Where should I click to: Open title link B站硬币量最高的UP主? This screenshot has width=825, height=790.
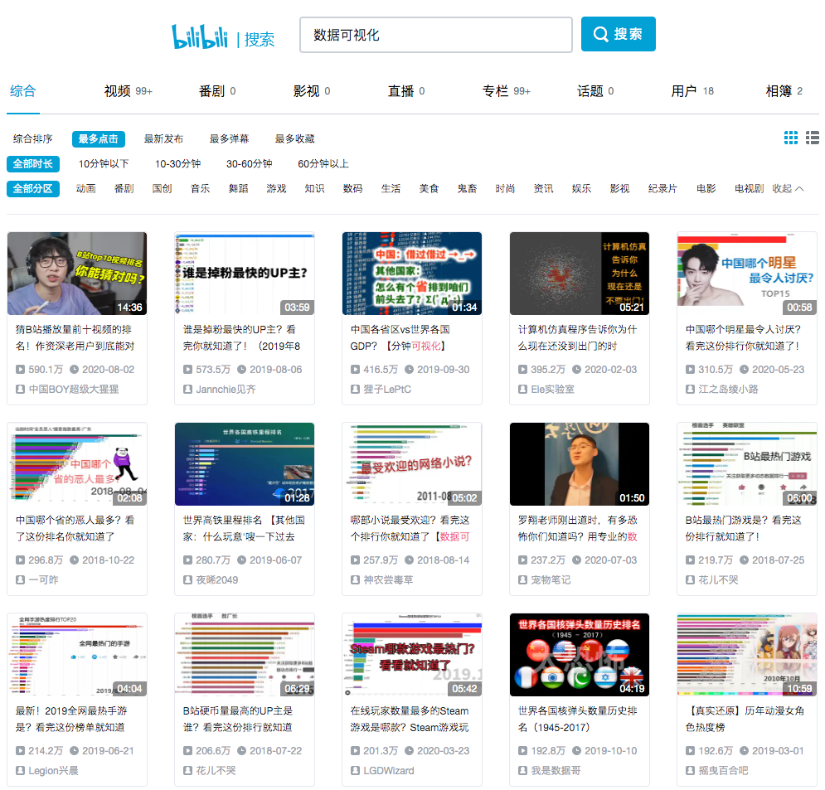pyautogui.click(x=238, y=719)
